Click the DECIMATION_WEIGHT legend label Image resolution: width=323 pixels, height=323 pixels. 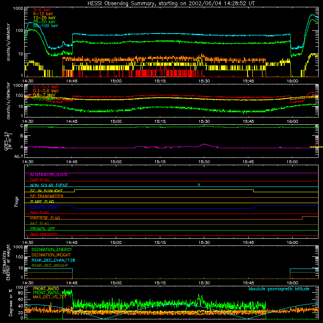click(51, 255)
